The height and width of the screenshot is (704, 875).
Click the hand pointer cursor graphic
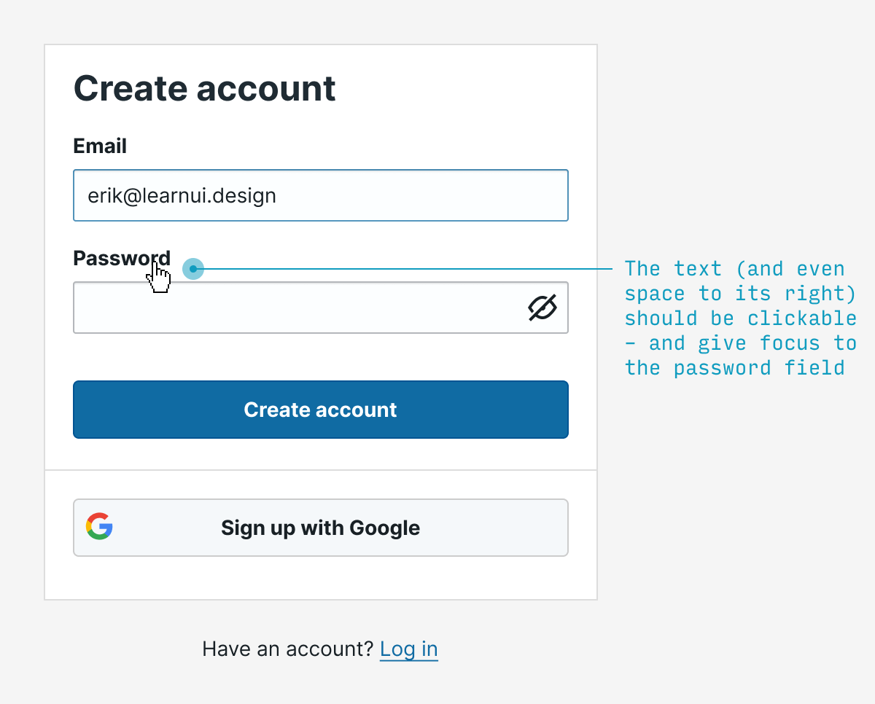tap(159, 278)
